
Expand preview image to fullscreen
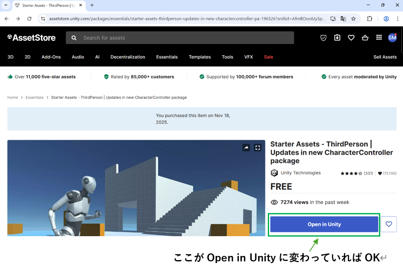point(258,147)
